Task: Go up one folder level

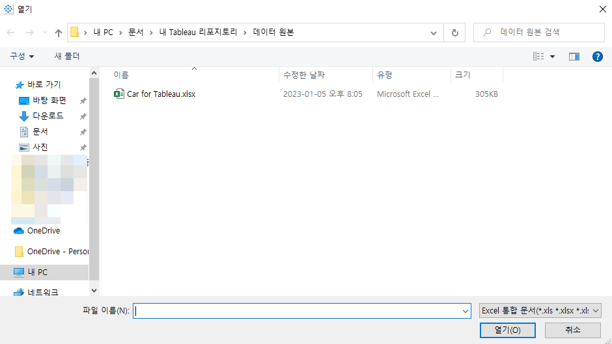Action: [59, 33]
